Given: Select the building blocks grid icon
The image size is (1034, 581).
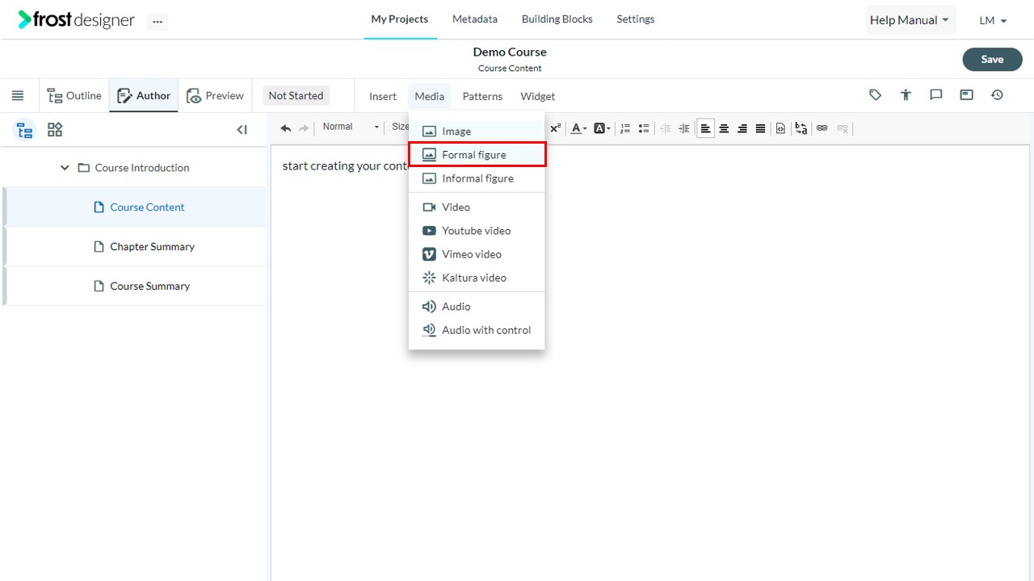Looking at the screenshot, I should click(x=55, y=129).
